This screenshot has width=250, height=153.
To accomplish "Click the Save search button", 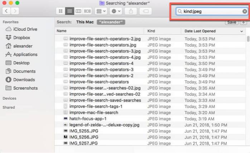I will (x=231, y=22).
